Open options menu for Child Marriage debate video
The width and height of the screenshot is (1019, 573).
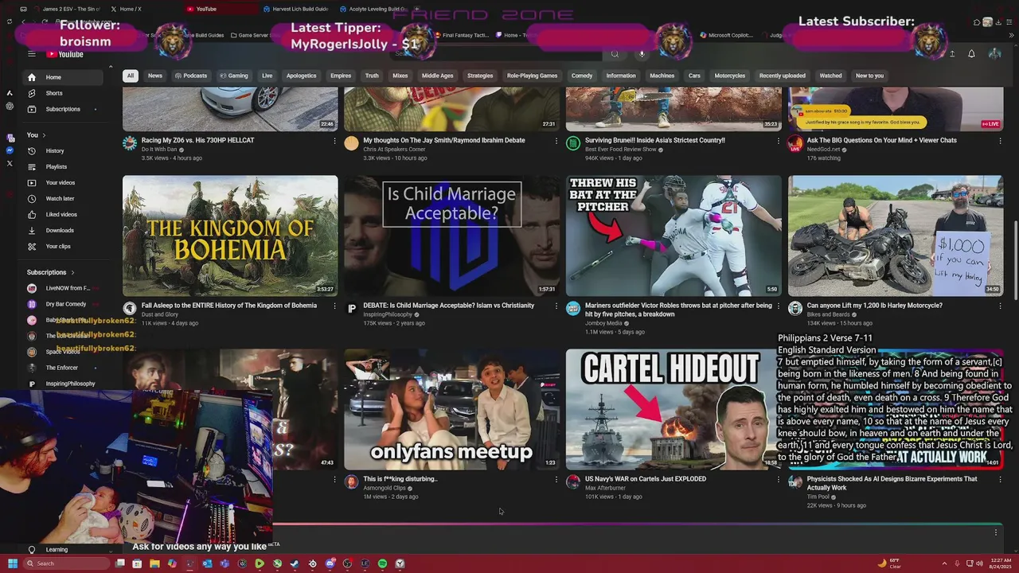pos(556,306)
